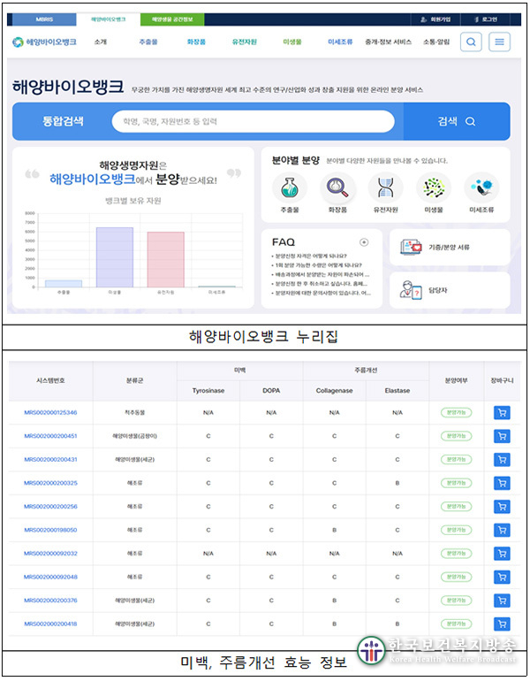Open system number MRS002000200325
The width and height of the screenshot is (530, 681).
tap(50, 483)
